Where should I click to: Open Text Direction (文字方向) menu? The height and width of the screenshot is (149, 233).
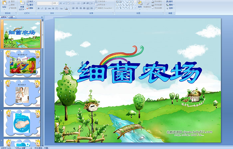(101, 1)
